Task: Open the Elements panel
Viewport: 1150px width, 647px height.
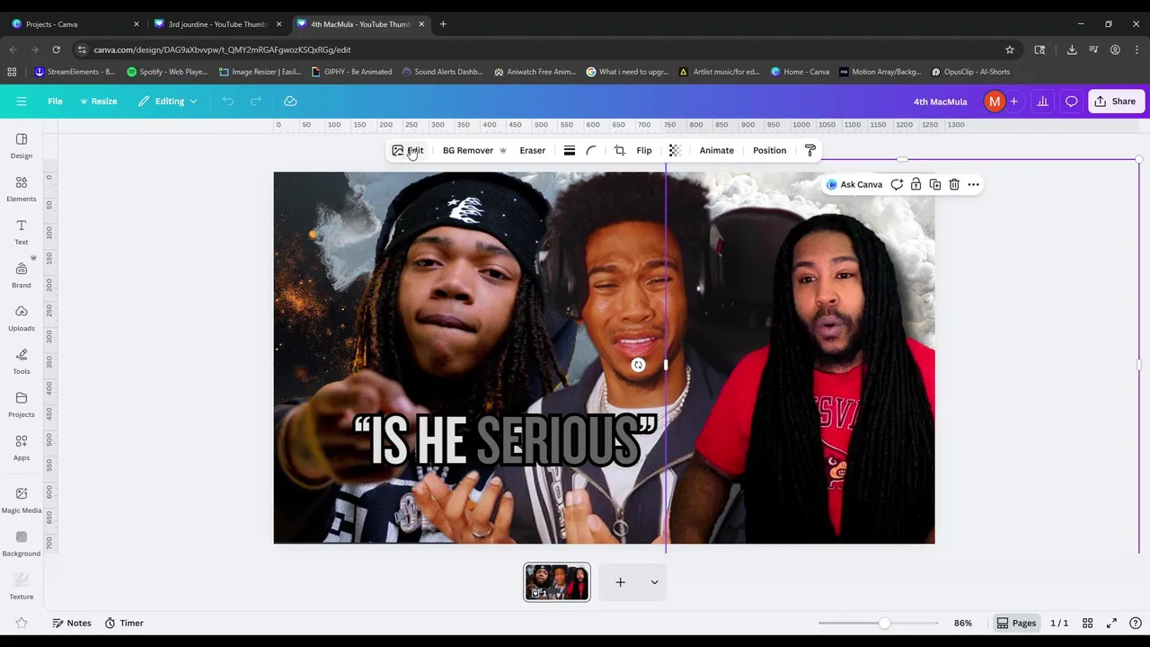Action: click(x=22, y=189)
